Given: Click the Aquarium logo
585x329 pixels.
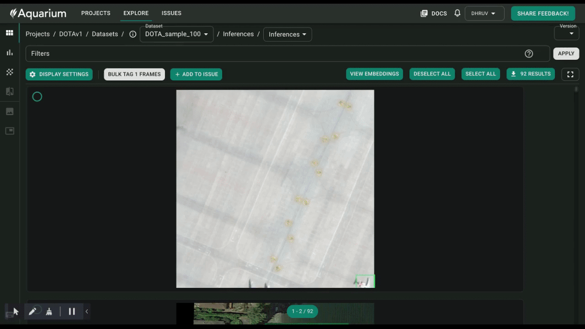Looking at the screenshot, I should click(x=38, y=13).
